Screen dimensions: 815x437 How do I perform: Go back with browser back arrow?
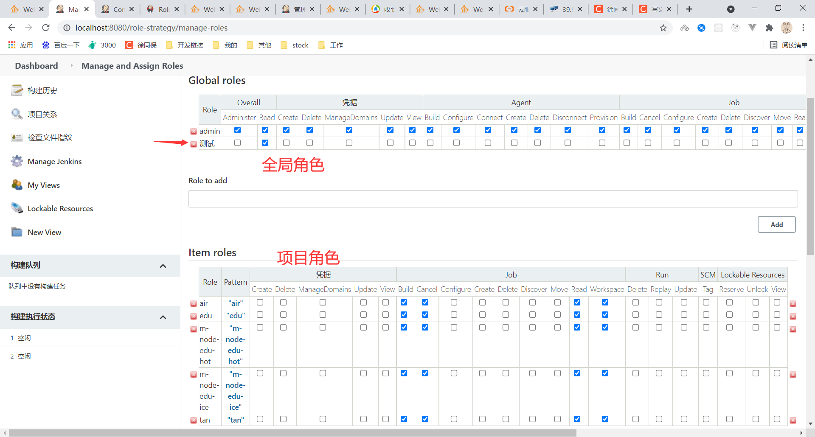[11, 28]
